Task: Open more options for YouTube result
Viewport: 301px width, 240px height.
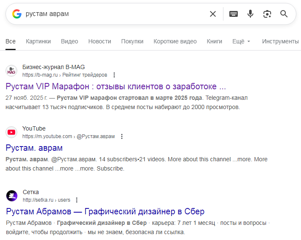Action: click(122, 136)
